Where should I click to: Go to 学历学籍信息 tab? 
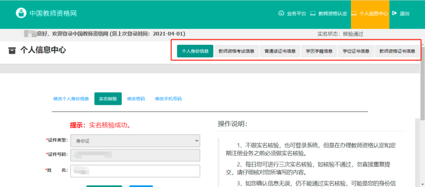(x=319, y=51)
